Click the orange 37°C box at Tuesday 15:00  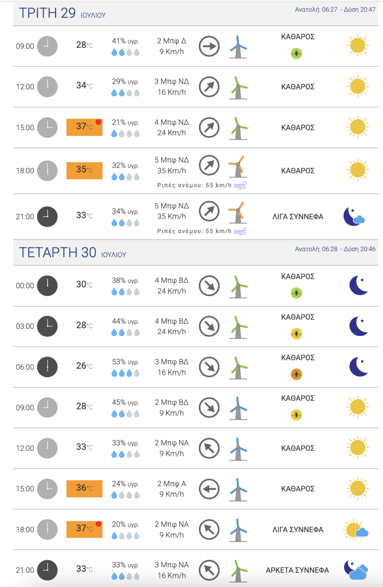click(85, 127)
